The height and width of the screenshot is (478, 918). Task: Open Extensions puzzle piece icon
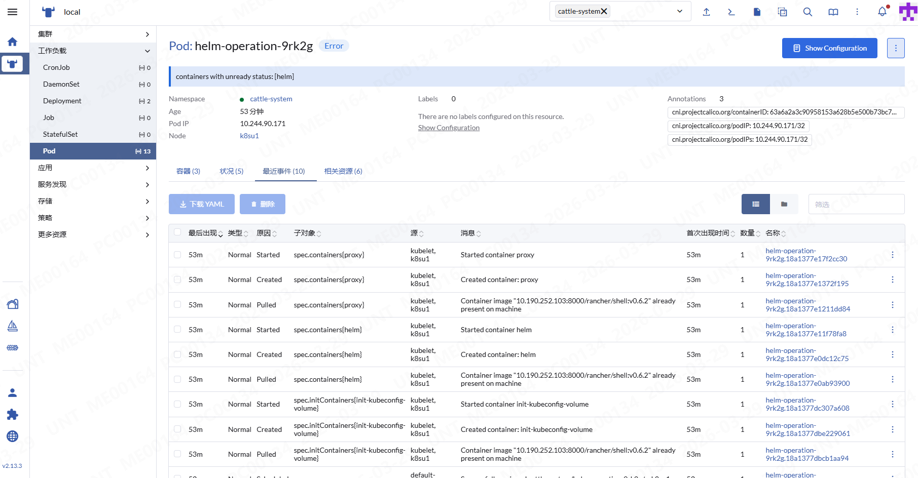[x=13, y=415]
